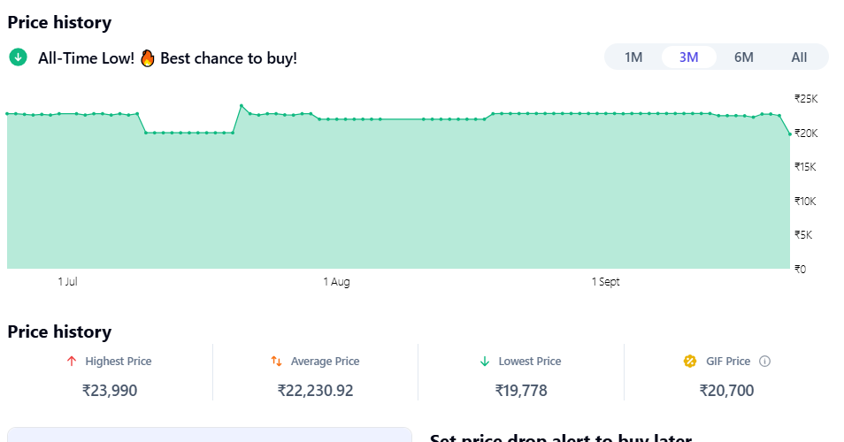Select the 1M time range
This screenshot has height=442, width=844.
click(633, 57)
